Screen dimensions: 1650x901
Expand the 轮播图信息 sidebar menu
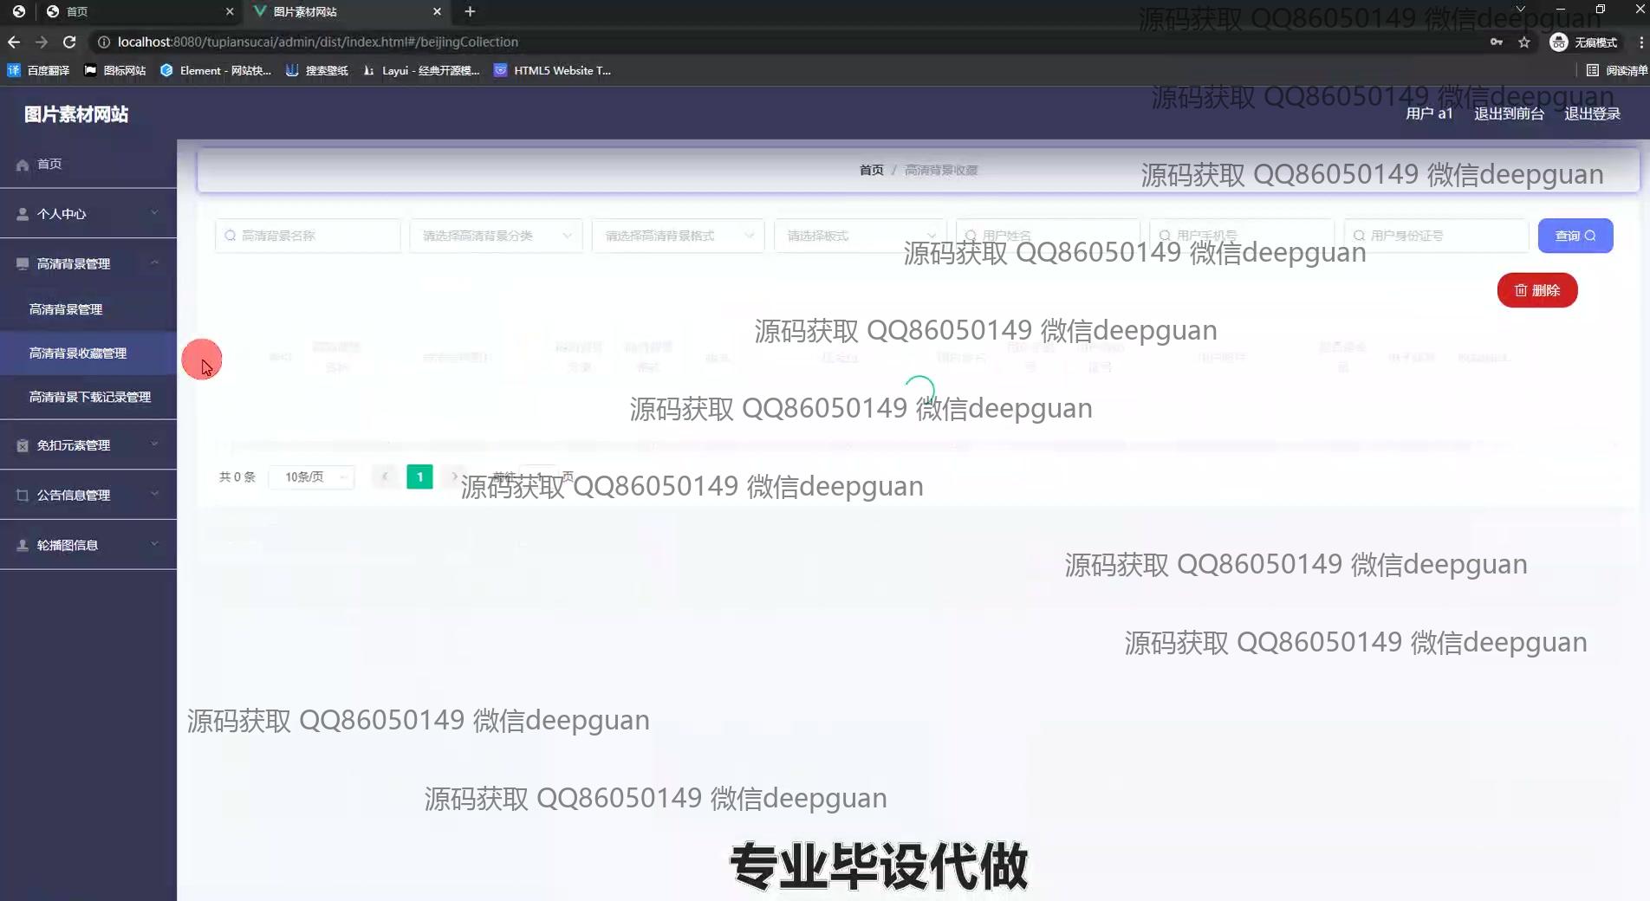88,545
